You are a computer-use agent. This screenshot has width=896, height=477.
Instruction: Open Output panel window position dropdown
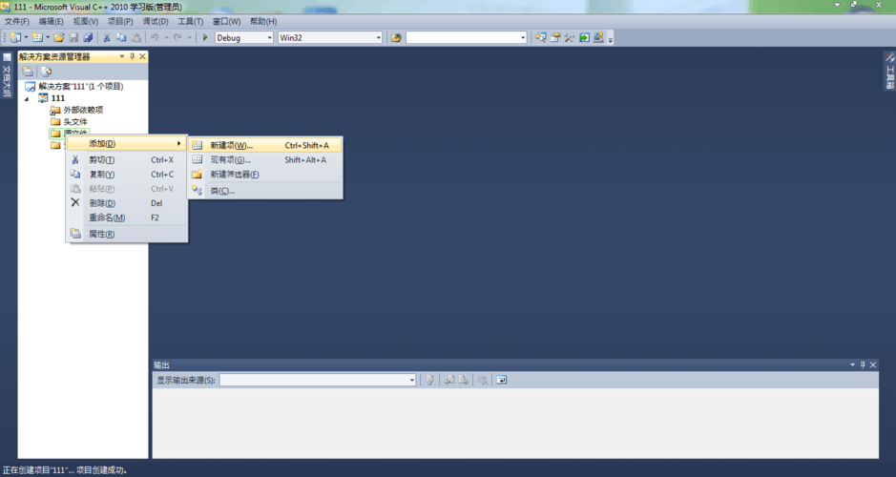pyautogui.click(x=852, y=364)
